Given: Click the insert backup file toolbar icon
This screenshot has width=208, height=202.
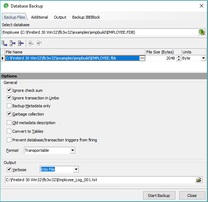Looking at the screenshot, I should [13, 43].
